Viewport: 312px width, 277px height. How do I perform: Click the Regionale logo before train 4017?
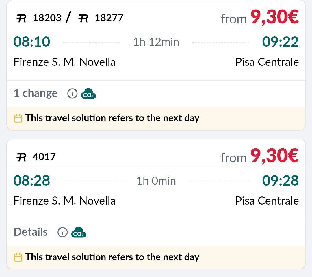pyautogui.click(x=21, y=157)
